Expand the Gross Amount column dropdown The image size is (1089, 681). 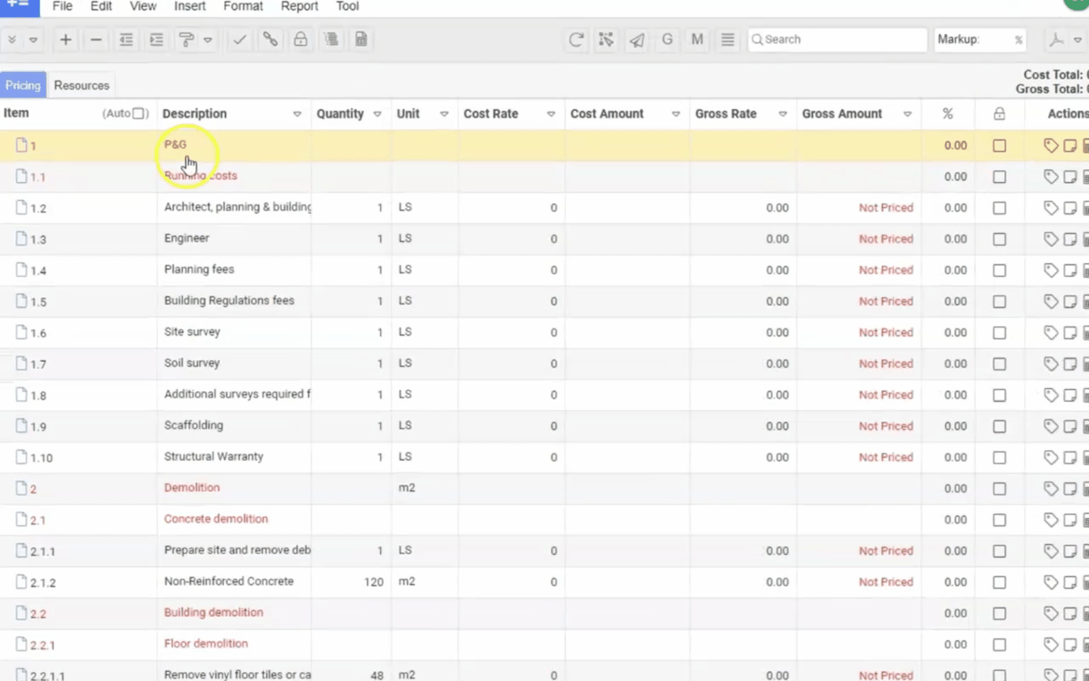click(x=907, y=114)
